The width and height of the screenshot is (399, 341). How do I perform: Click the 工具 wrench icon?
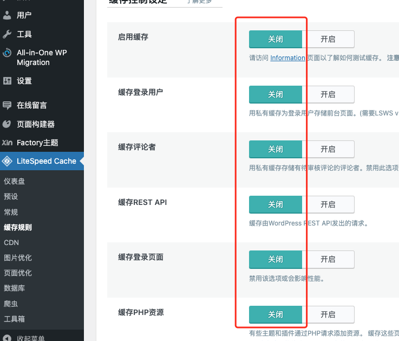click(7, 34)
